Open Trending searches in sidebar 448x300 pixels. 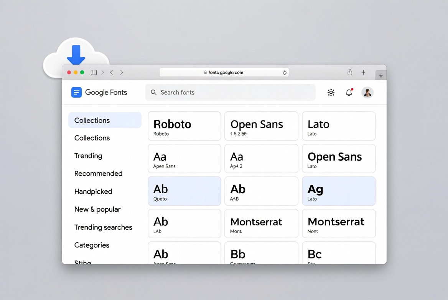click(103, 227)
